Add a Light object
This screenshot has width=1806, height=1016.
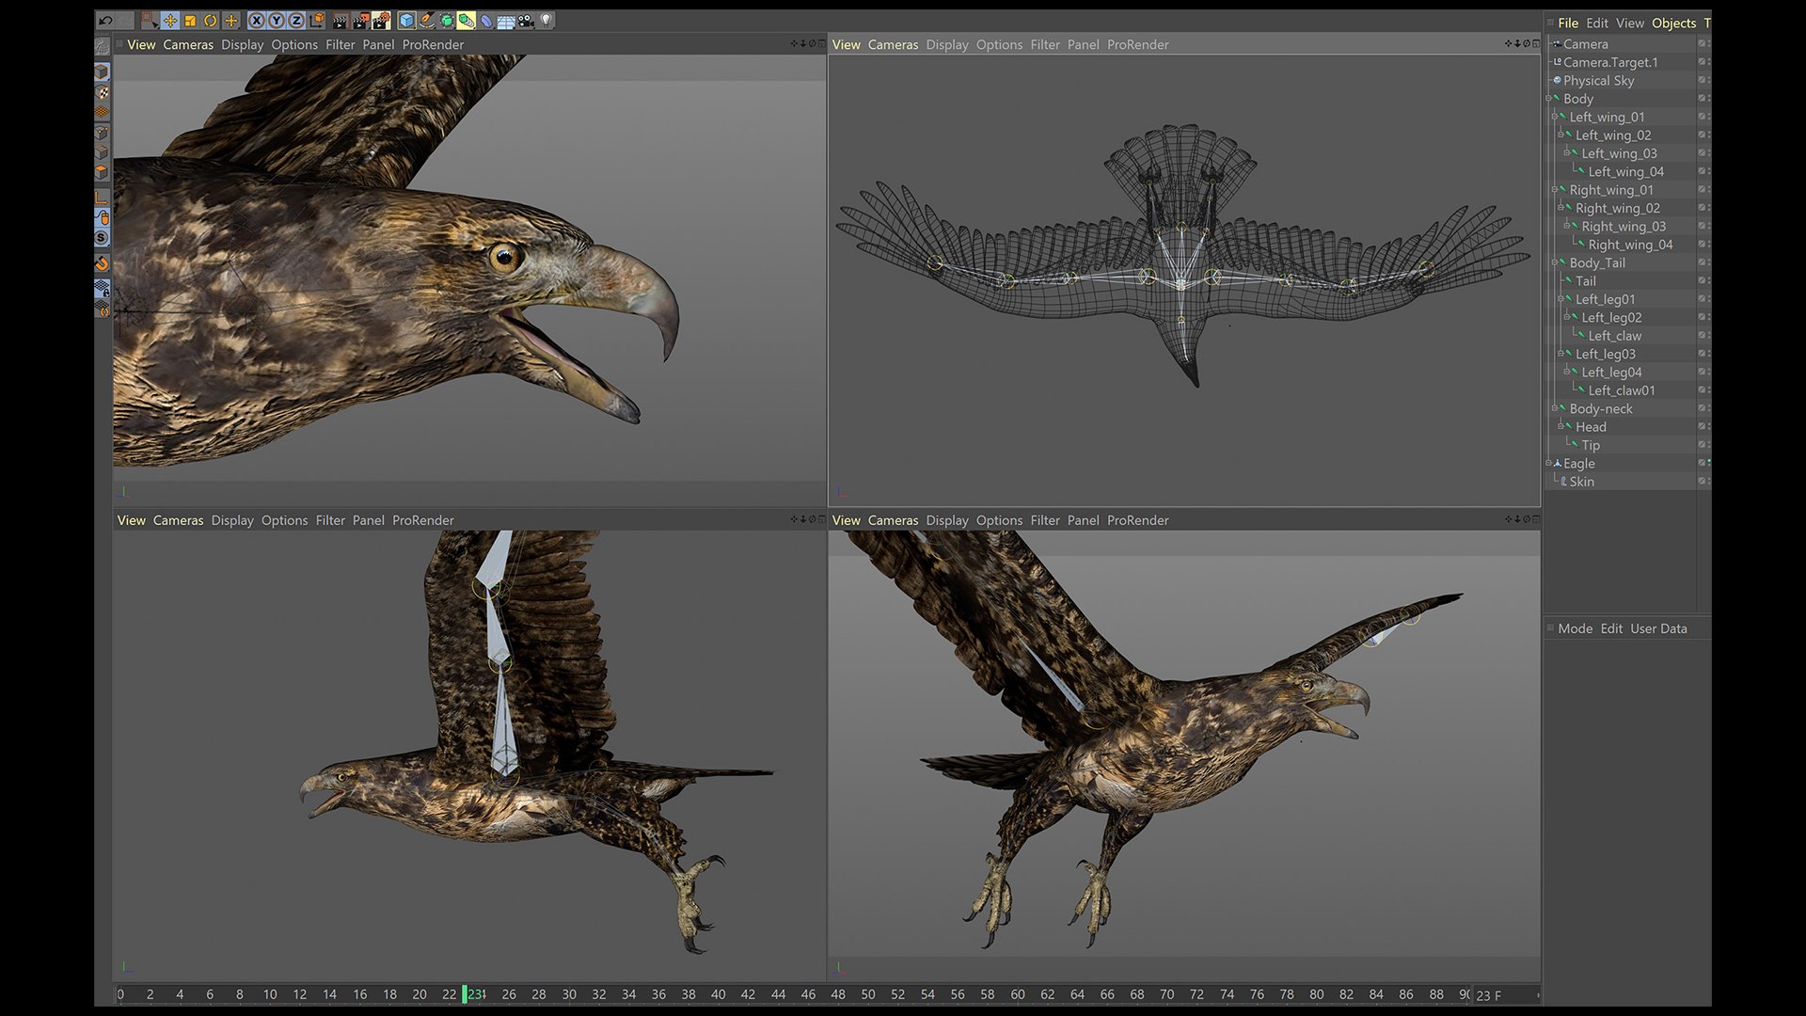point(546,20)
